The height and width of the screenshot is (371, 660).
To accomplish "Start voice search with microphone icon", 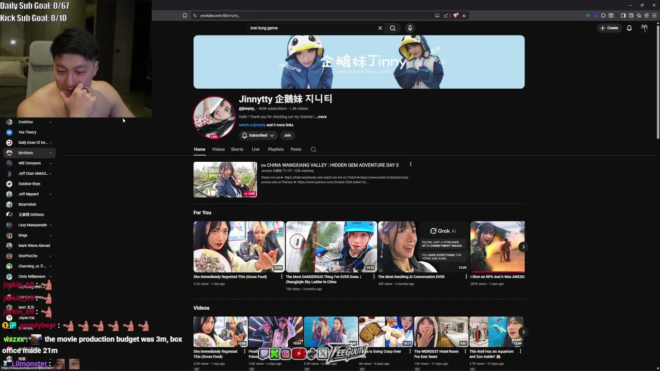I will click(410, 28).
